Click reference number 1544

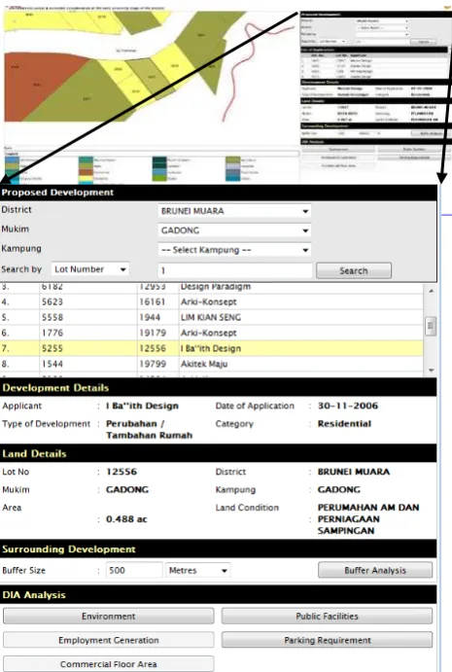(x=52, y=364)
